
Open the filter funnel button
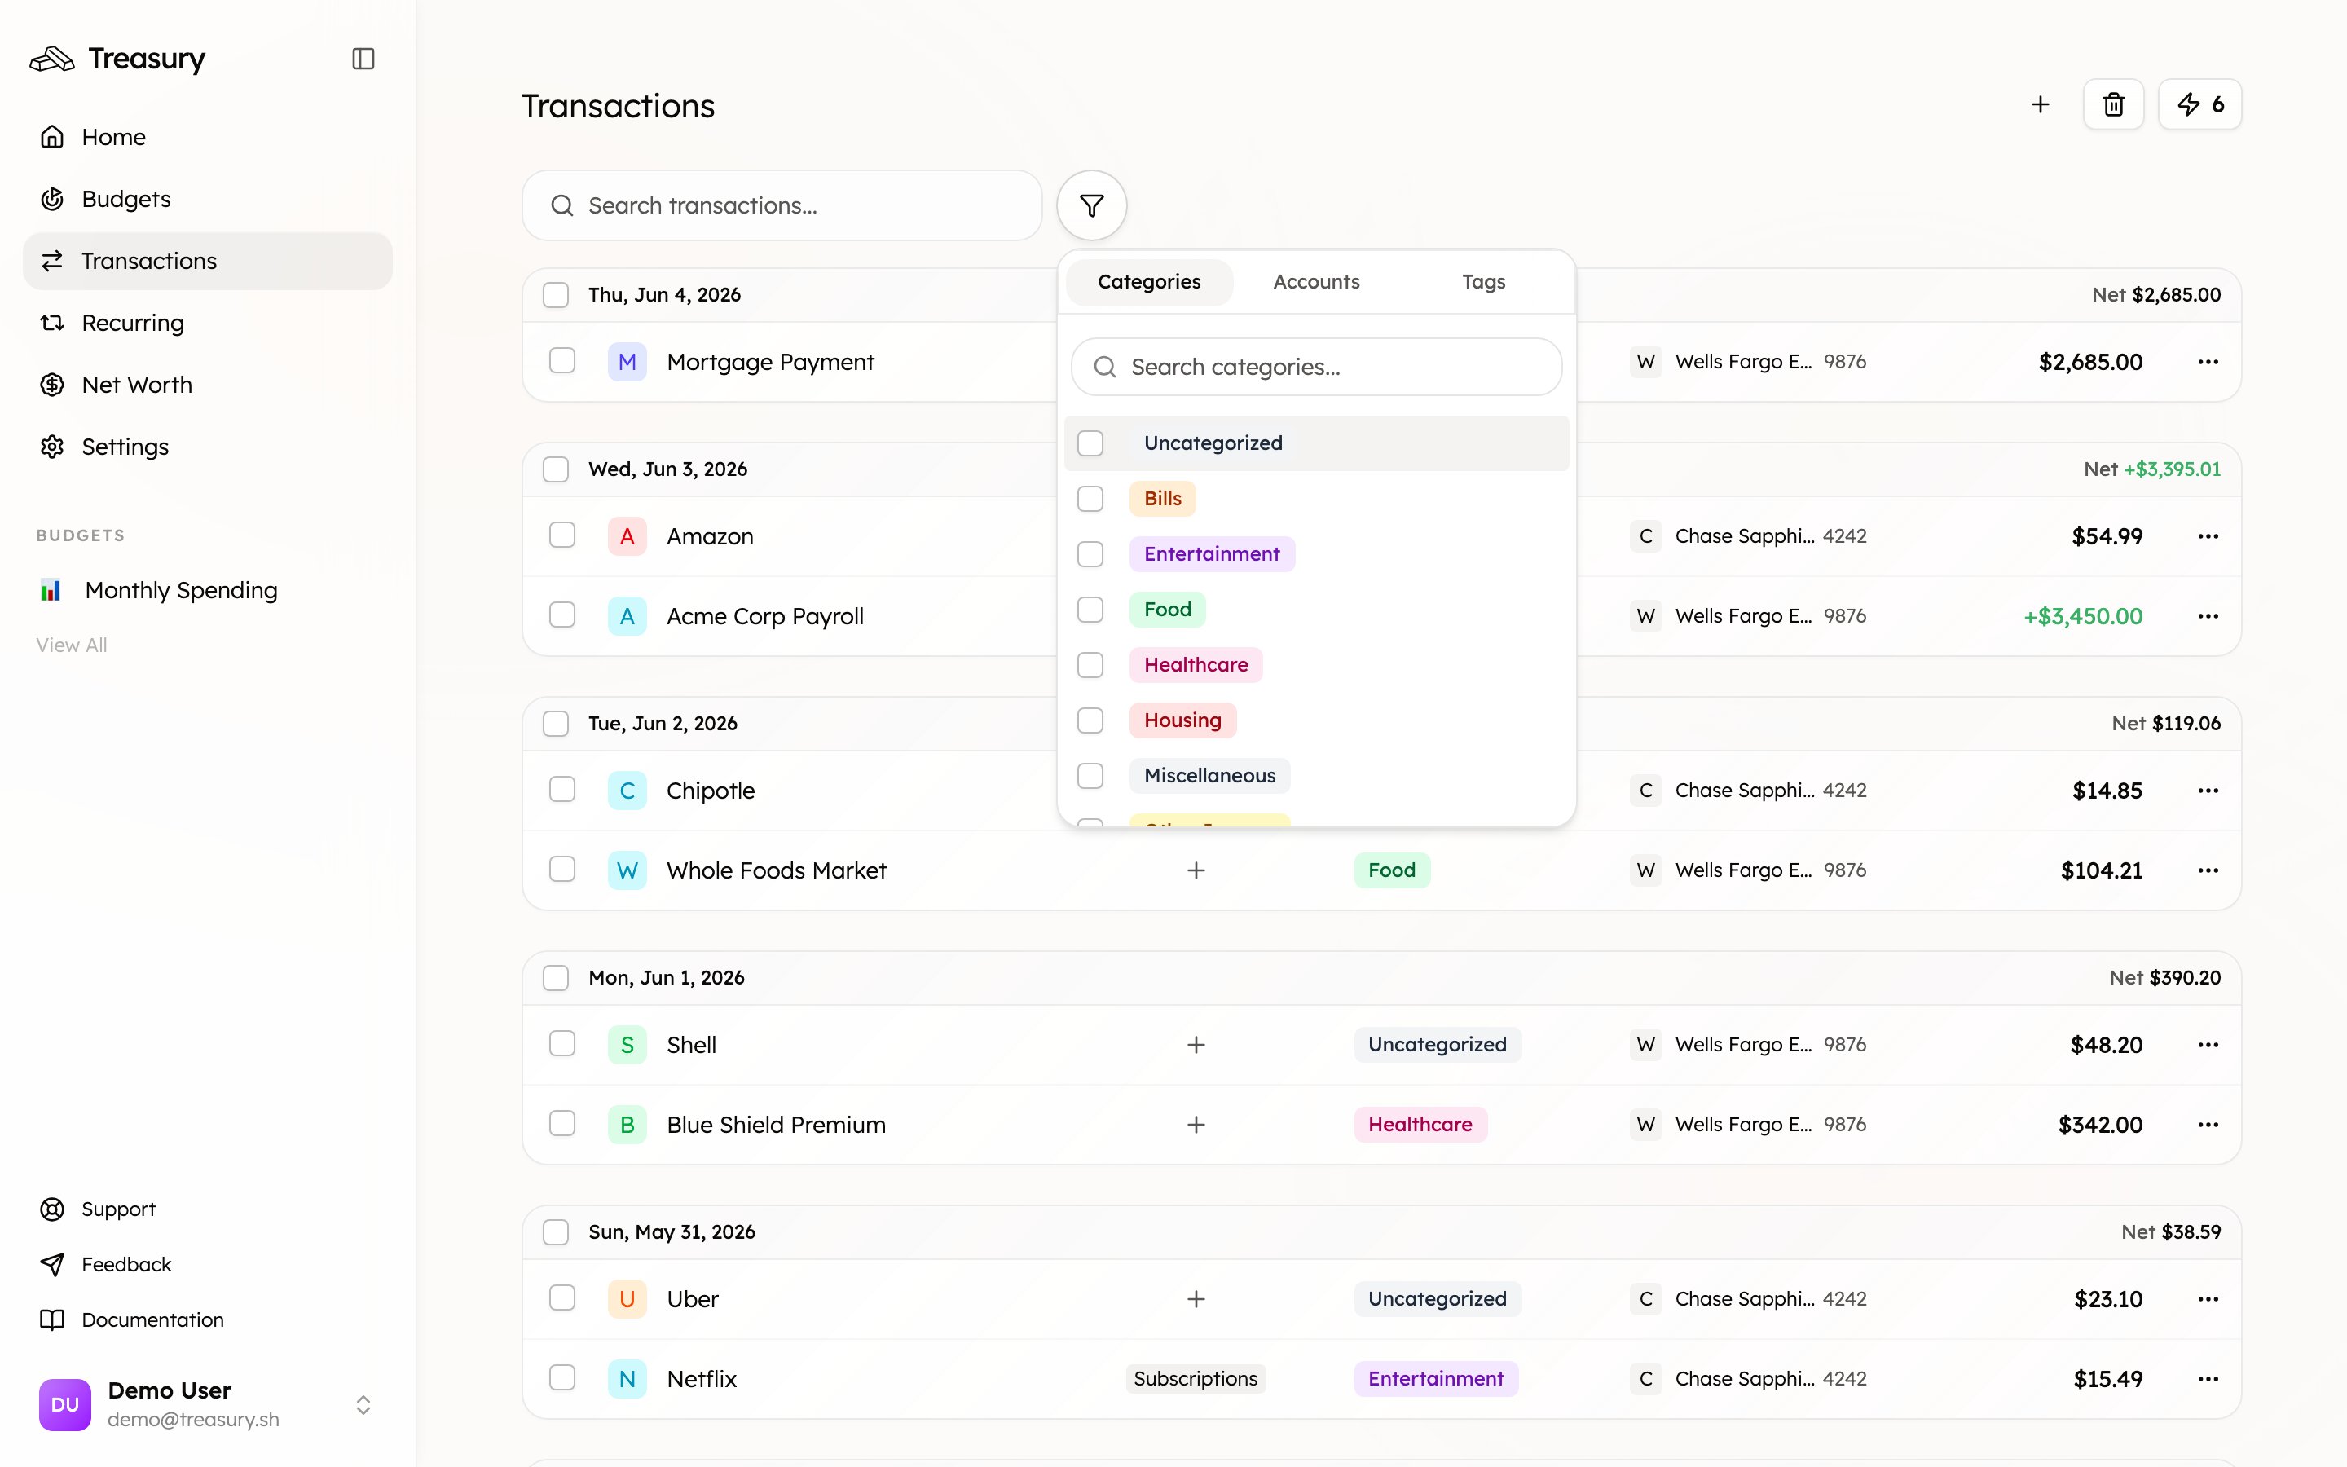tap(1091, 205)
